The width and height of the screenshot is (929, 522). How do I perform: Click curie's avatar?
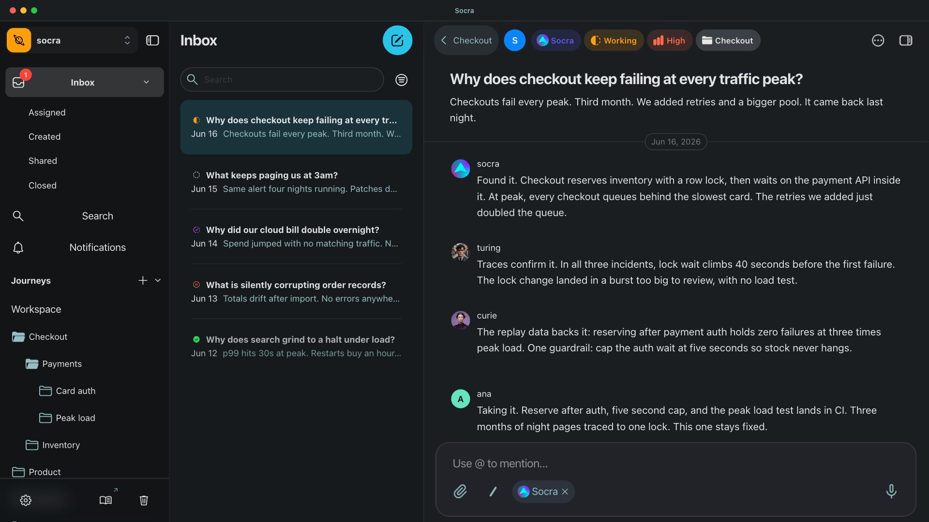pyautogui.click(x=460, y=320)
